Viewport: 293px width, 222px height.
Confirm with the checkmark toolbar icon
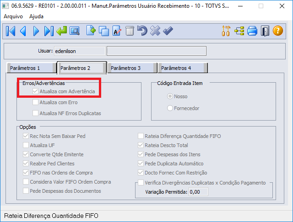[x=168, y=31]
